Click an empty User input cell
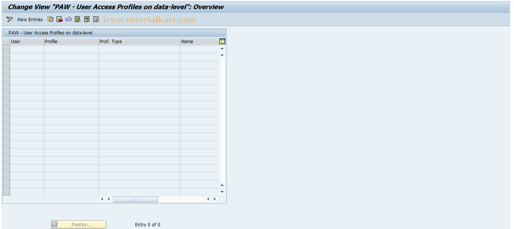Viewport: 514px width, 229px height. 27,48
